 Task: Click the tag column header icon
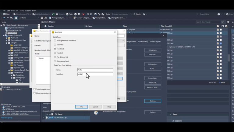pos(223,26)
